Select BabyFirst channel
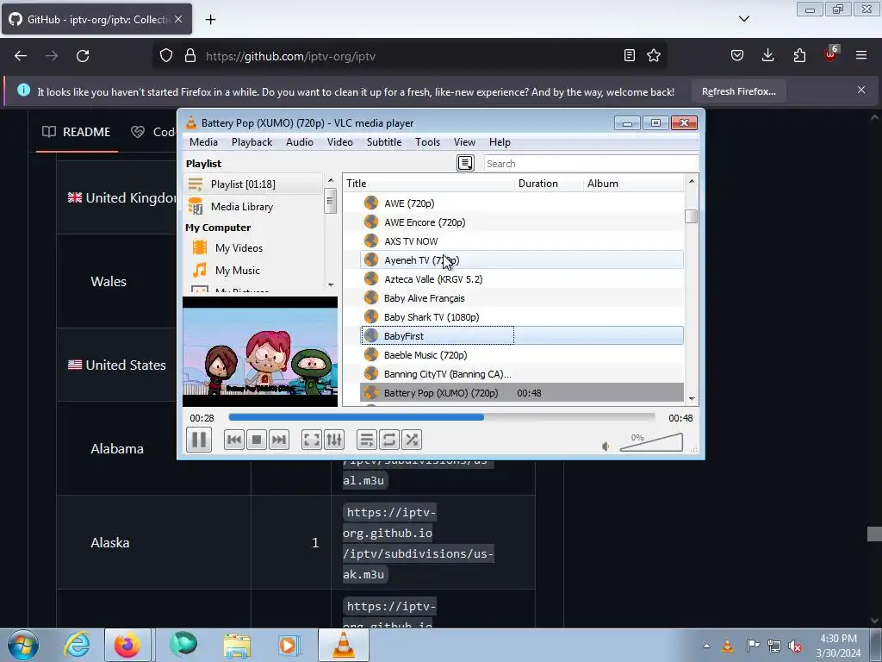The height and width of the screenshot is (662, 882). coord(521,336)
